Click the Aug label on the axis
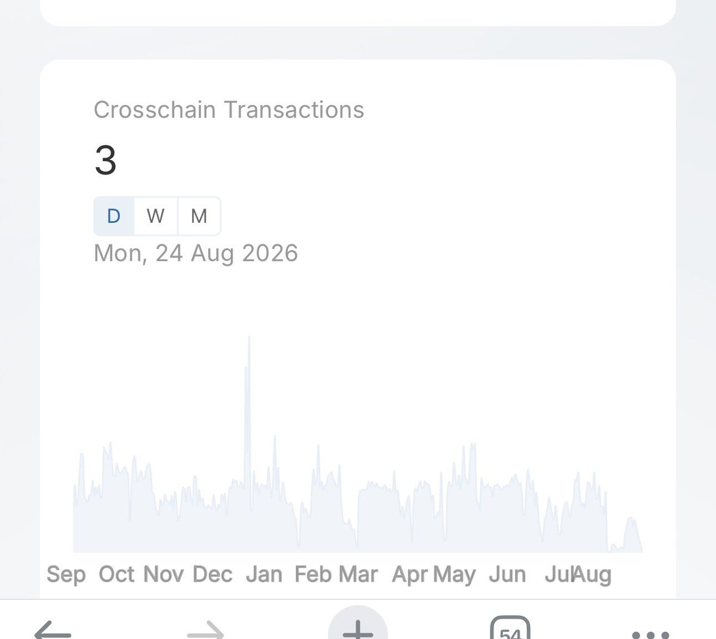 pyautogui.click(x=592, y=575)
